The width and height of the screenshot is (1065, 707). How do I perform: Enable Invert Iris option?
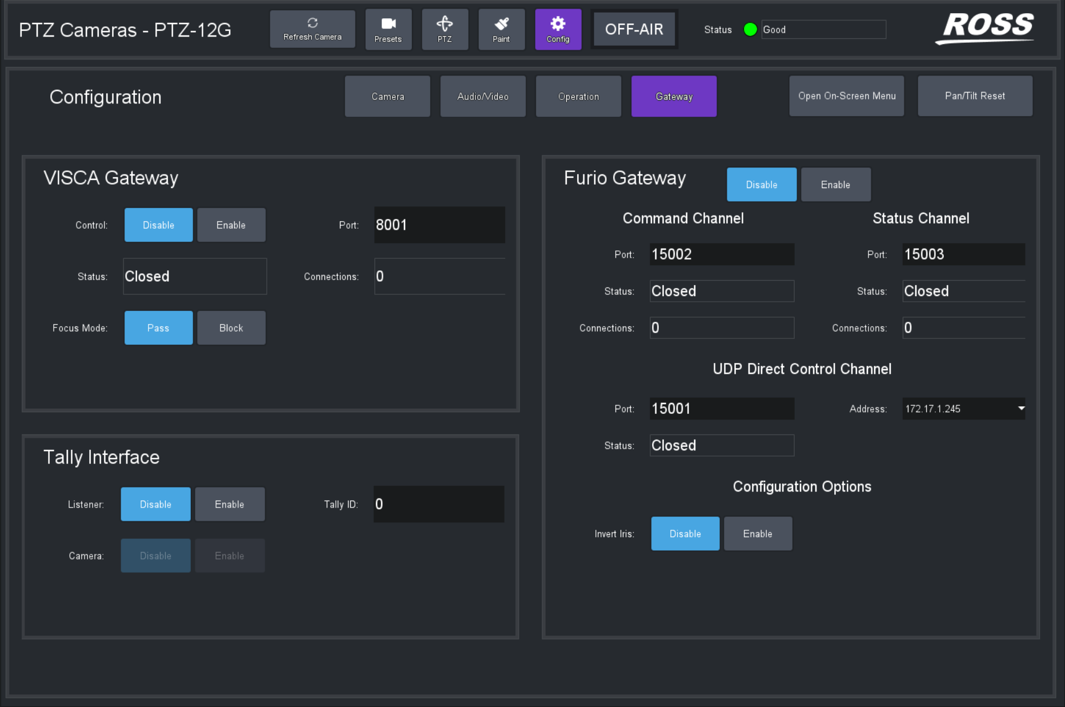coord(758,533)
